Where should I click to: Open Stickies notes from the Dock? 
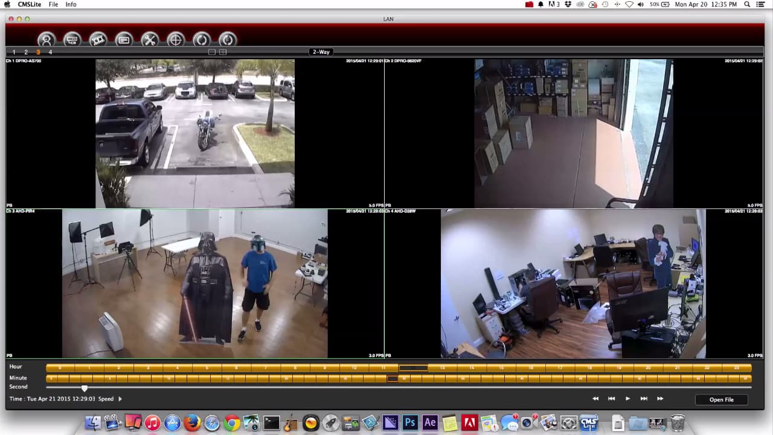pyautogui.click(x=450, y=423)
